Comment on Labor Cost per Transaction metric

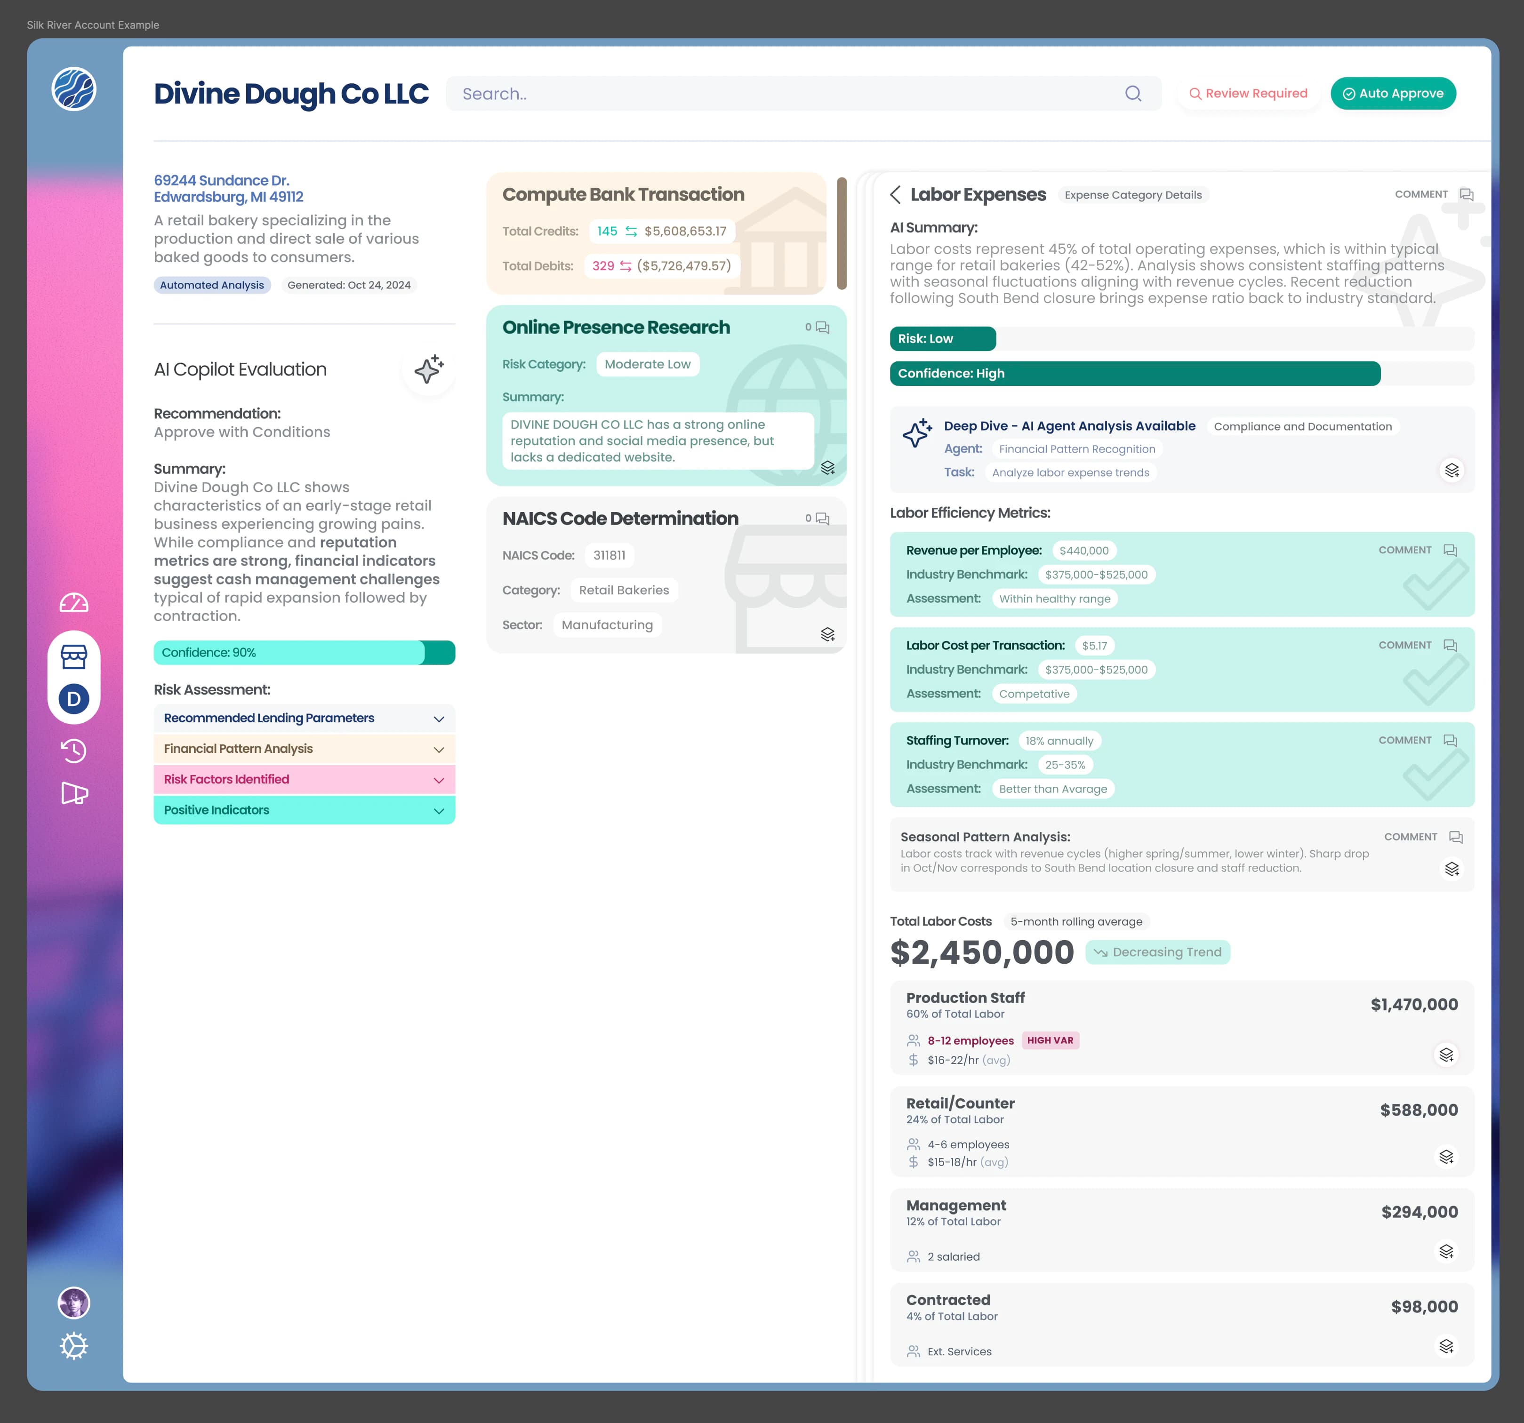1418,645
